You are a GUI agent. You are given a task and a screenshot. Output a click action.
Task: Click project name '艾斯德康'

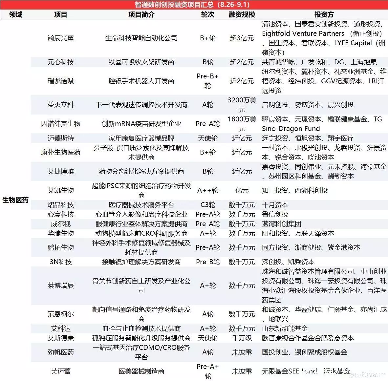61,338
